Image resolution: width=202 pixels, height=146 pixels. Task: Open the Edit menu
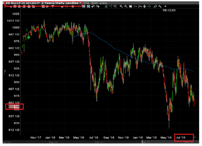(x=95, y=3)
